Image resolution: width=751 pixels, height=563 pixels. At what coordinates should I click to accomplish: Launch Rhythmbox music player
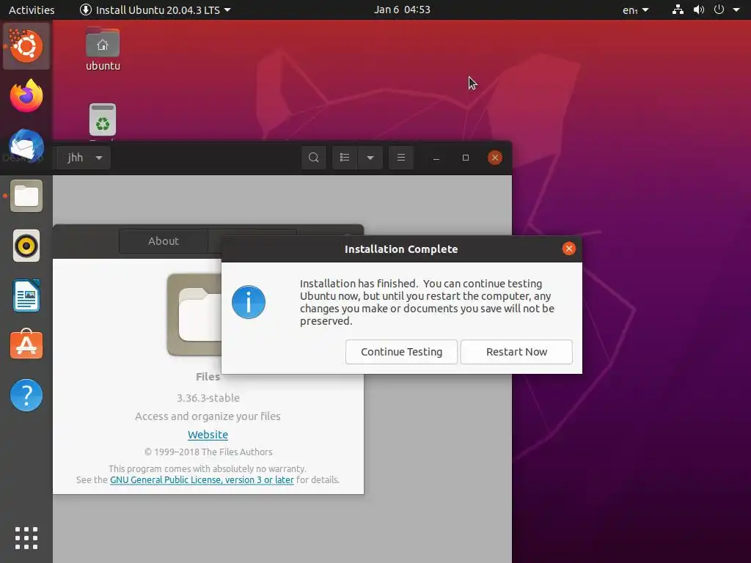[x=26, y=246]
